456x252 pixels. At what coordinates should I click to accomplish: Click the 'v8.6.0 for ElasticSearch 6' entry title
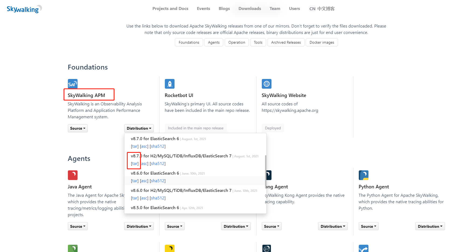point(155,173)
